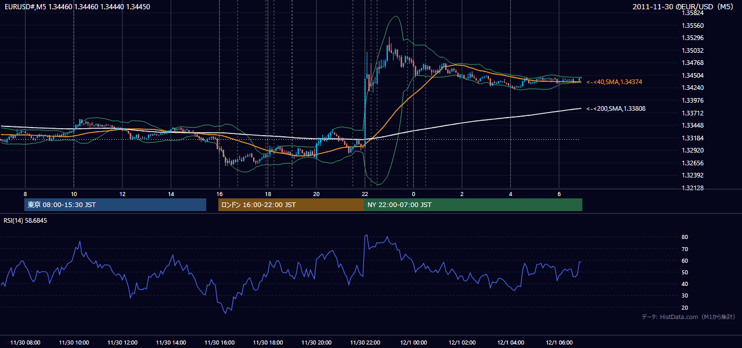Viewport: 742px width, 348px height.
Task: Click price axis label 1.32920
Action: (694, 150)
